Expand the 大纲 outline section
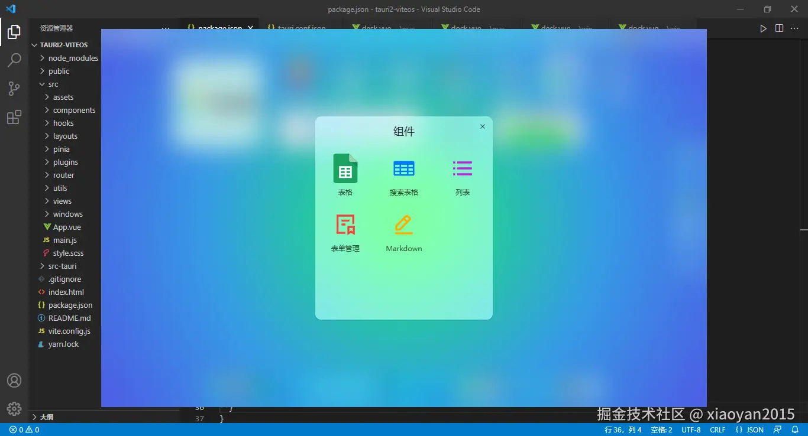The width and height of the screenshot is (808, 436). 47,417
